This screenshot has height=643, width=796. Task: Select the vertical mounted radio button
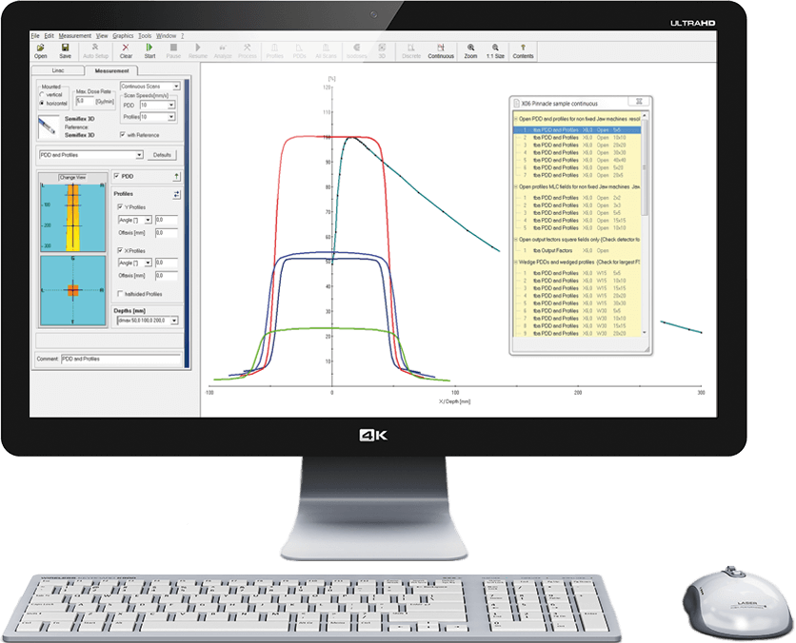click(41, 95)
